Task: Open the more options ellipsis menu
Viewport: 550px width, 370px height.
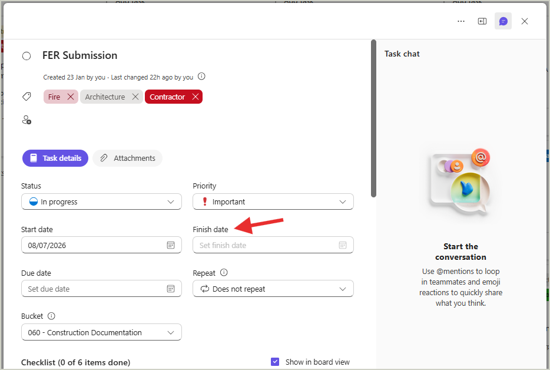Action: (x=461, y=21)
